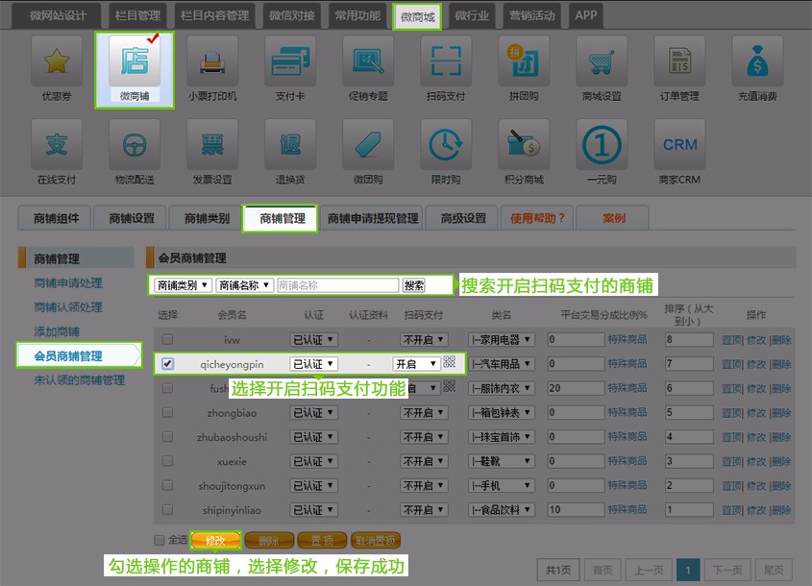
Task: Click 特殊商品 in the shipinyinliao row
Action: coord(627,509)
